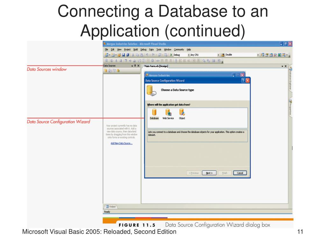Open Solution Explorer from toolbar icon

pyautogui.click(x=263, y=55)
